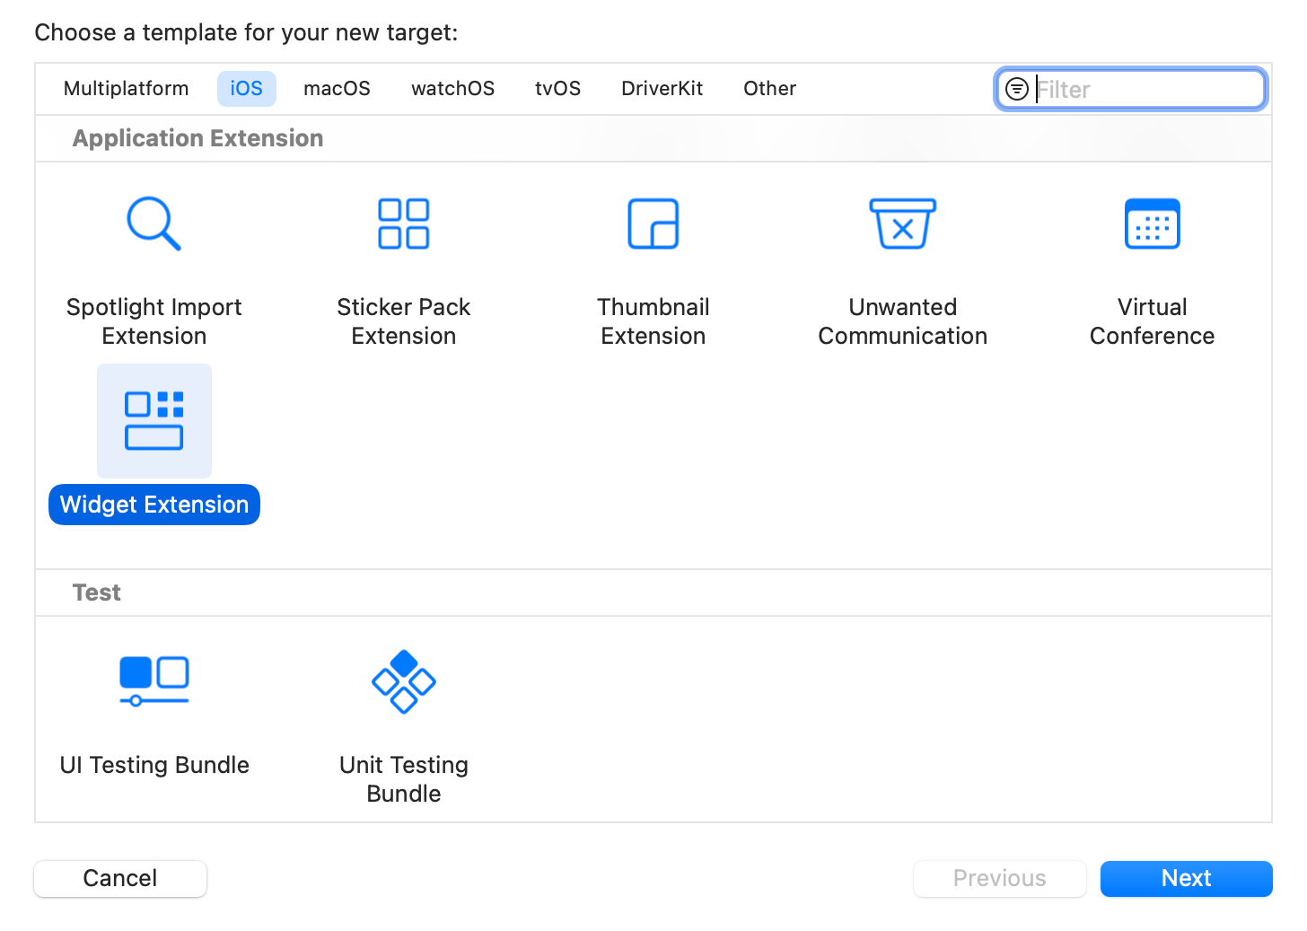Focus the Filter text field

tap(1145, 89)
